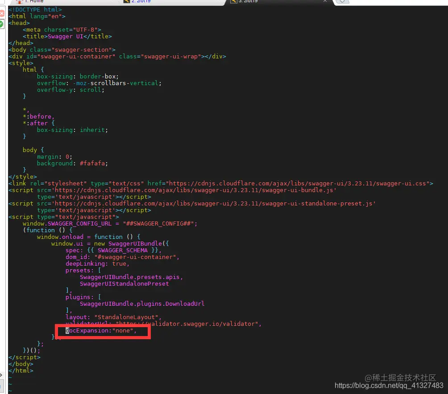Image resolution: width=448 pixels, height=394 pixels.
Task: Click the body class="swagger-section" line
Action: pyautogui.click(x=62, y=49)
